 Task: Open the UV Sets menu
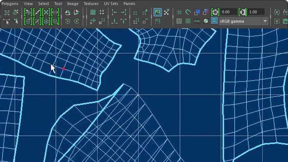(111, 4)
